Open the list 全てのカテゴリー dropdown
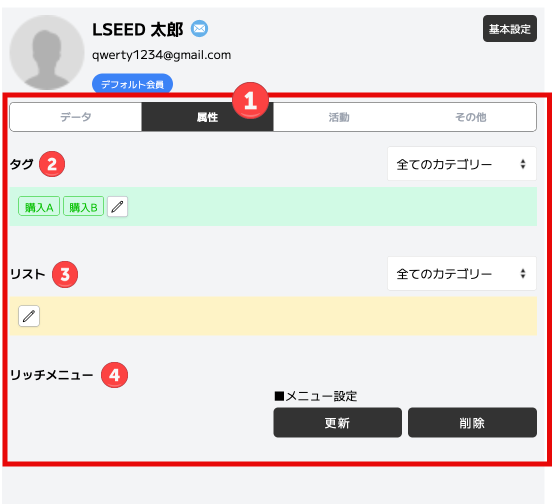The width and height of the screenshot is (554, 504). 462,273
